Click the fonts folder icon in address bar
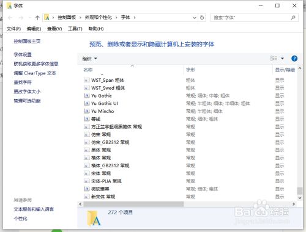 coord(47,18)
